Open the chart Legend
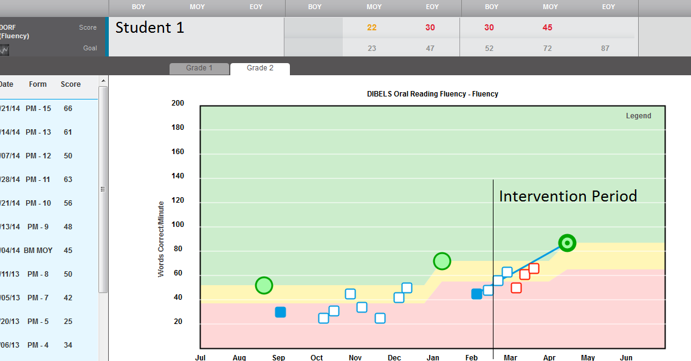Viewport: 691px width, 361px height. (638, 116)
